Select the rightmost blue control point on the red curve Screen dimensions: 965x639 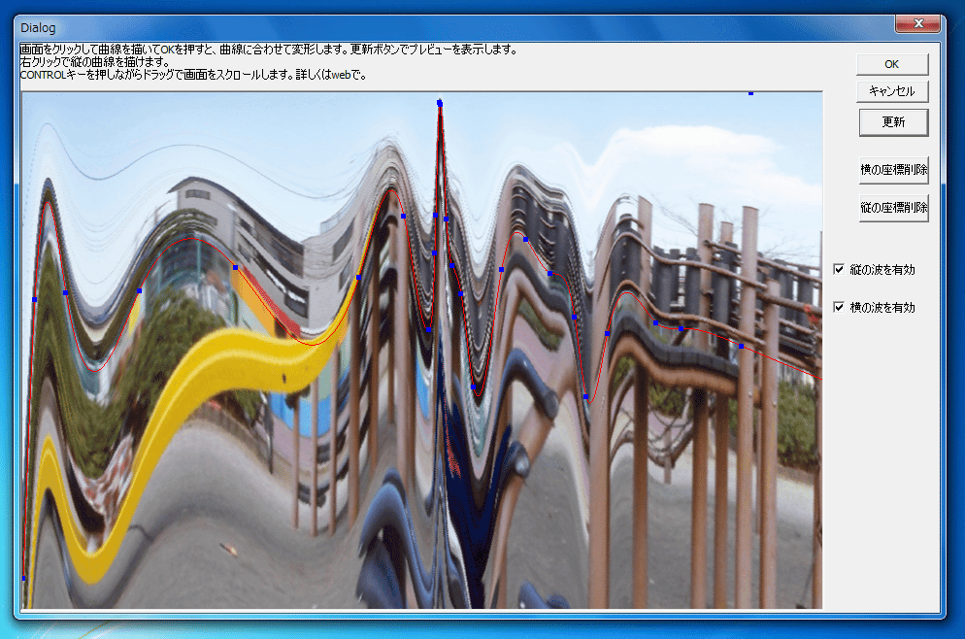click(741, 346)
